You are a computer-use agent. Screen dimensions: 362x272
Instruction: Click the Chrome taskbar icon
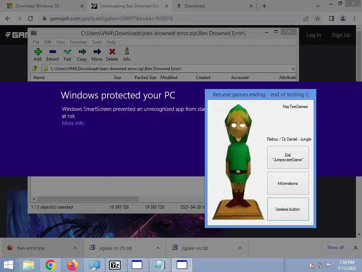click(x=51, y=265)
